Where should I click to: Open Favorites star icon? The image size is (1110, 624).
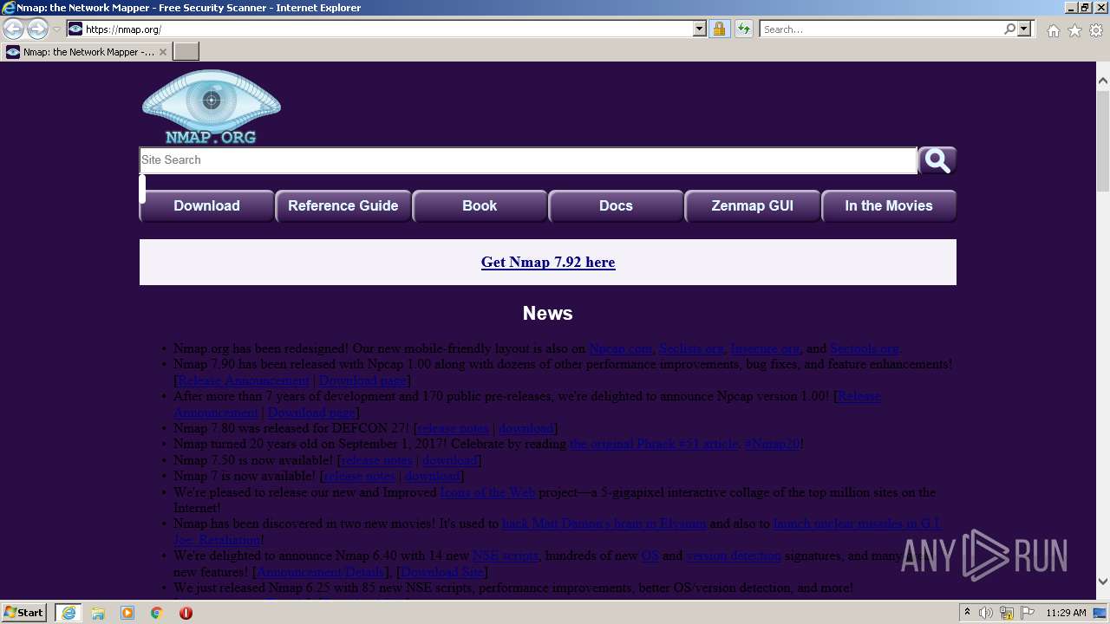click(x=1074, y=30)
